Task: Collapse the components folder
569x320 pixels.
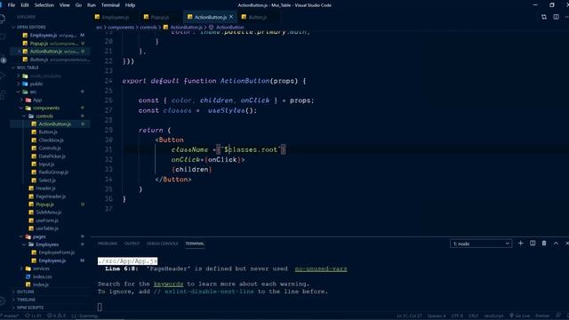Action: click(45, 108)
